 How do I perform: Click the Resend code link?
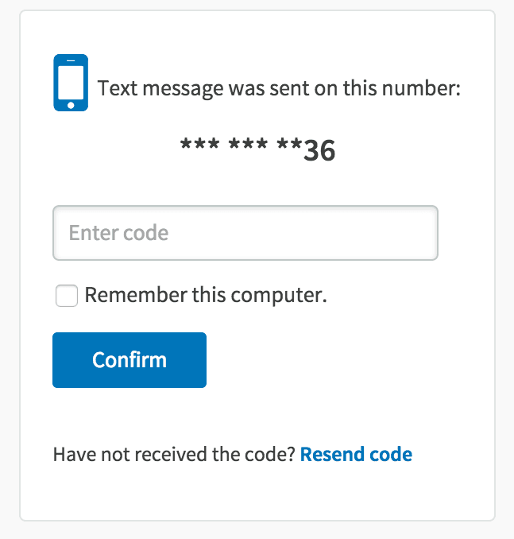click(356, 455)
